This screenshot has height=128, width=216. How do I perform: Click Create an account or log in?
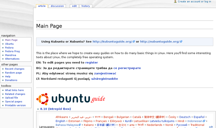pyautogui.click(x=194, y=2)
